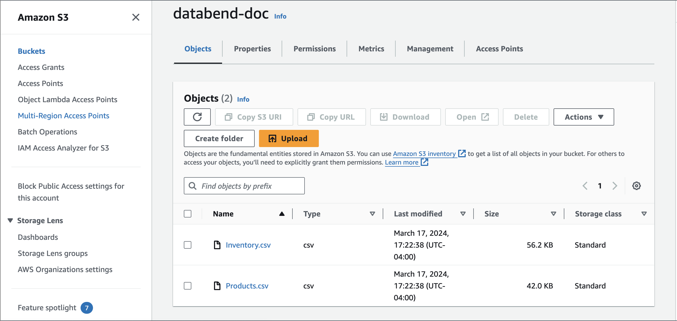
Task: Click the Upload button
Action: point(289,138)
